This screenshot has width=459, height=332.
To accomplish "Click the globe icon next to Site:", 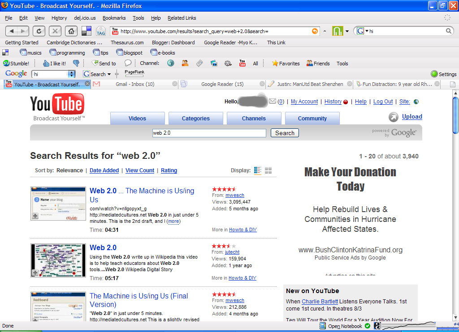I will 416,102.
